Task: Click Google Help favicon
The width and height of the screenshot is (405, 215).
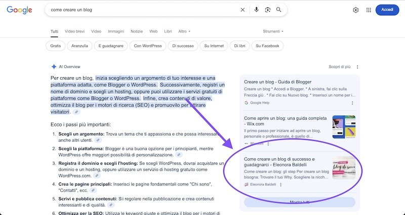Action: tap(246, 103)
